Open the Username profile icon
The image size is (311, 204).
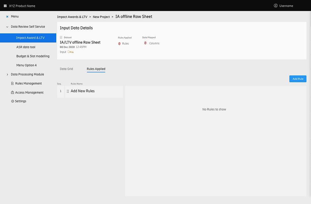276,6
